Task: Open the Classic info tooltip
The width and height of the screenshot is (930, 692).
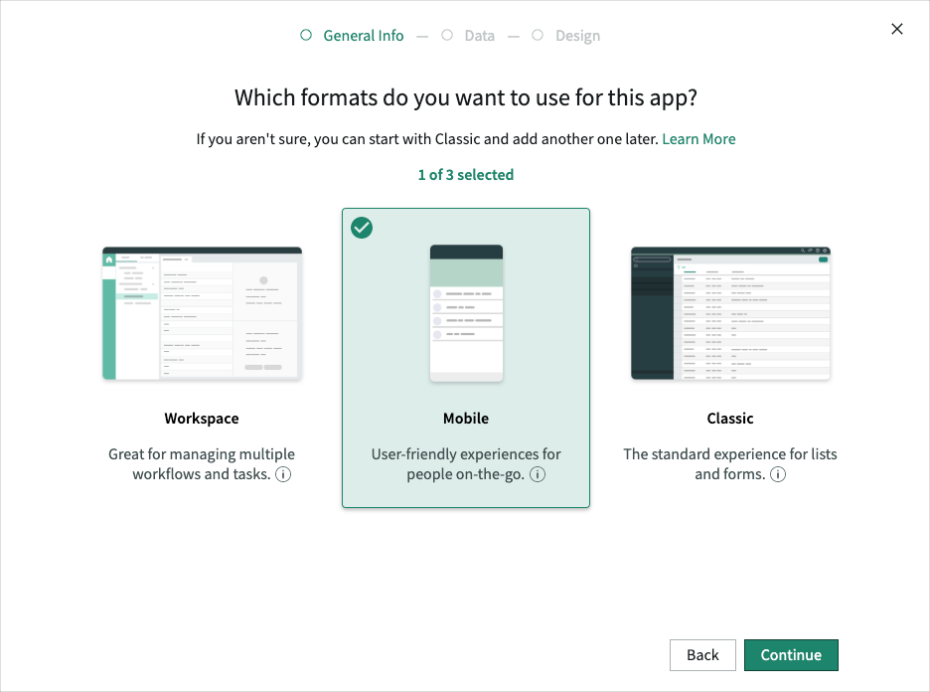Action: click(778, 474)
